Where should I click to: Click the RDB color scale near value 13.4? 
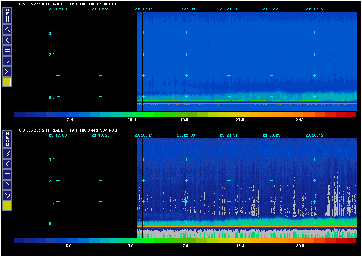(240, 241)
